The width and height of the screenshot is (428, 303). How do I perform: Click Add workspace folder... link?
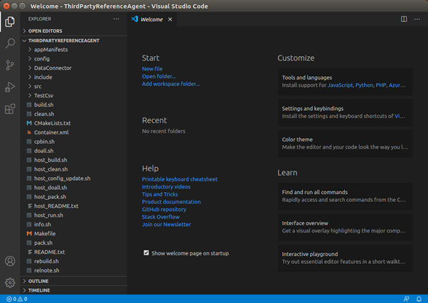click(x=171, y=84)
